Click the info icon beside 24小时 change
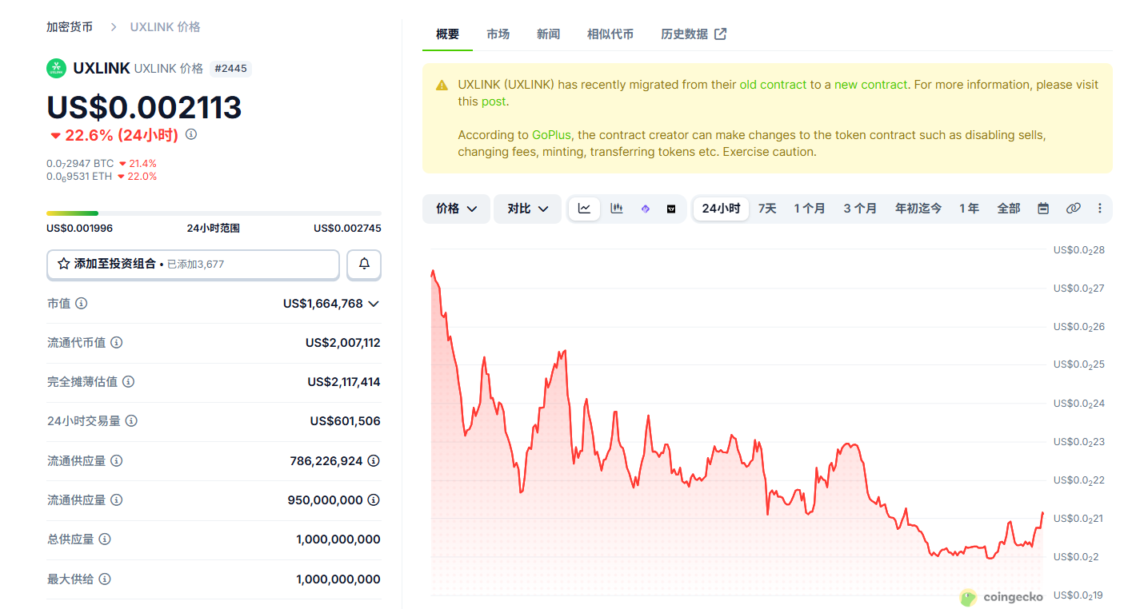The height and width of the screenshot is (609, 1128). tap(191, 134)
